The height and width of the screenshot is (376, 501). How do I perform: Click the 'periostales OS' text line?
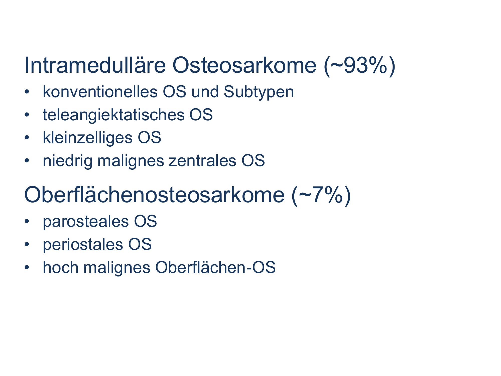tap(97, 245)
